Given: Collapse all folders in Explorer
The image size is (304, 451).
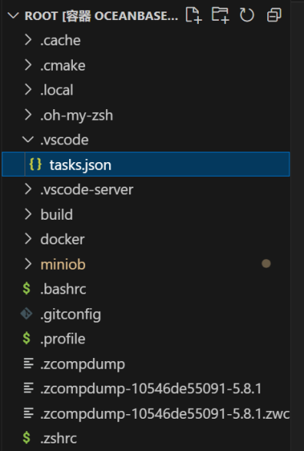Looking at the screenshot, I should (x=274, y=15).
